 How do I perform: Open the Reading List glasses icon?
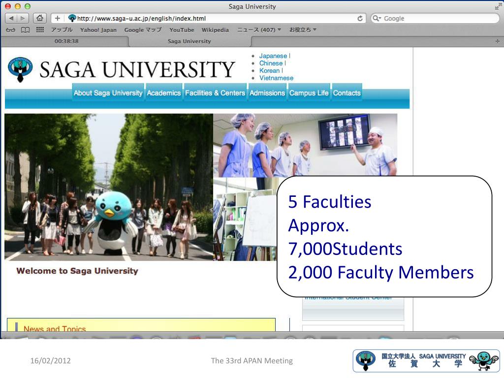pyautogui.click(x=11, y=30)
